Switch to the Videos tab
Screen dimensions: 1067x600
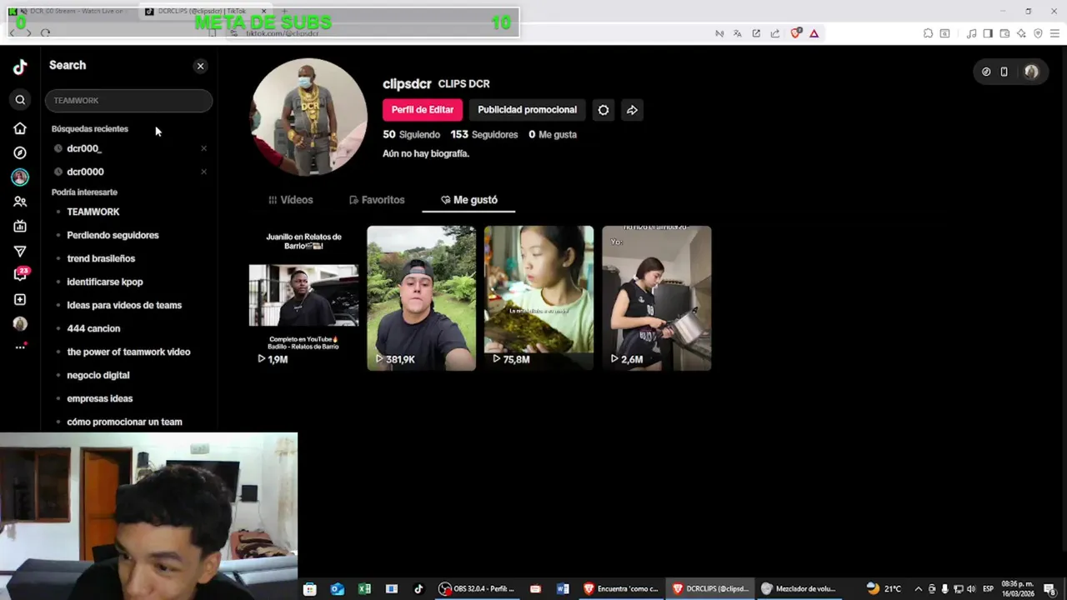click(290, 200)
